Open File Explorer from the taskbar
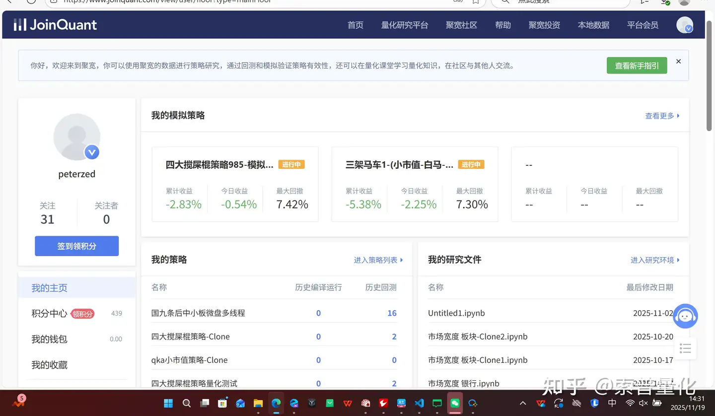The image size is (715, 416). coord(258,403)
